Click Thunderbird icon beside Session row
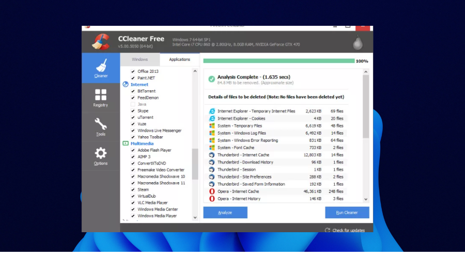Viewport: 465px width, 258px height. [212, 169]
